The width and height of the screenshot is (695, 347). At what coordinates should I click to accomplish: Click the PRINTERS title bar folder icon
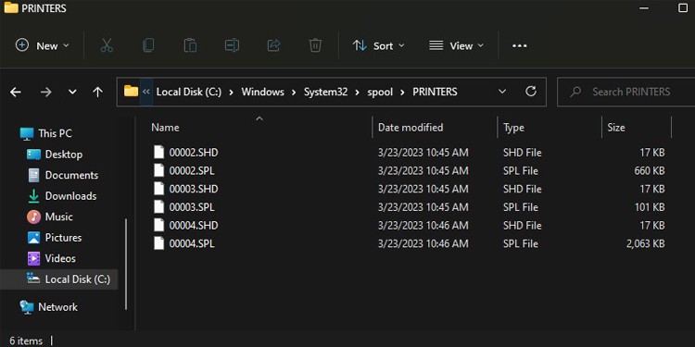(x=11, y=7)
